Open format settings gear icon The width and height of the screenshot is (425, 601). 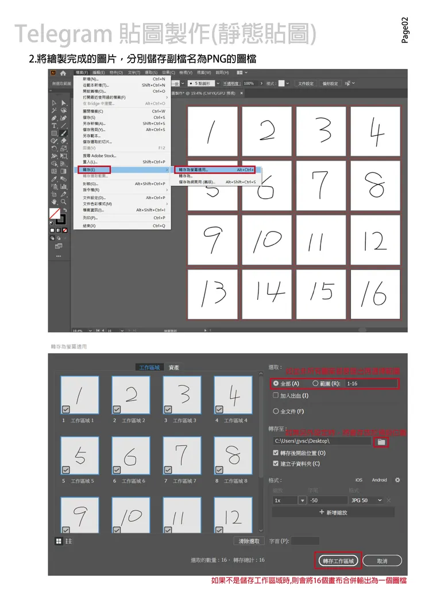pyautogui.click(x=397, y=480)
